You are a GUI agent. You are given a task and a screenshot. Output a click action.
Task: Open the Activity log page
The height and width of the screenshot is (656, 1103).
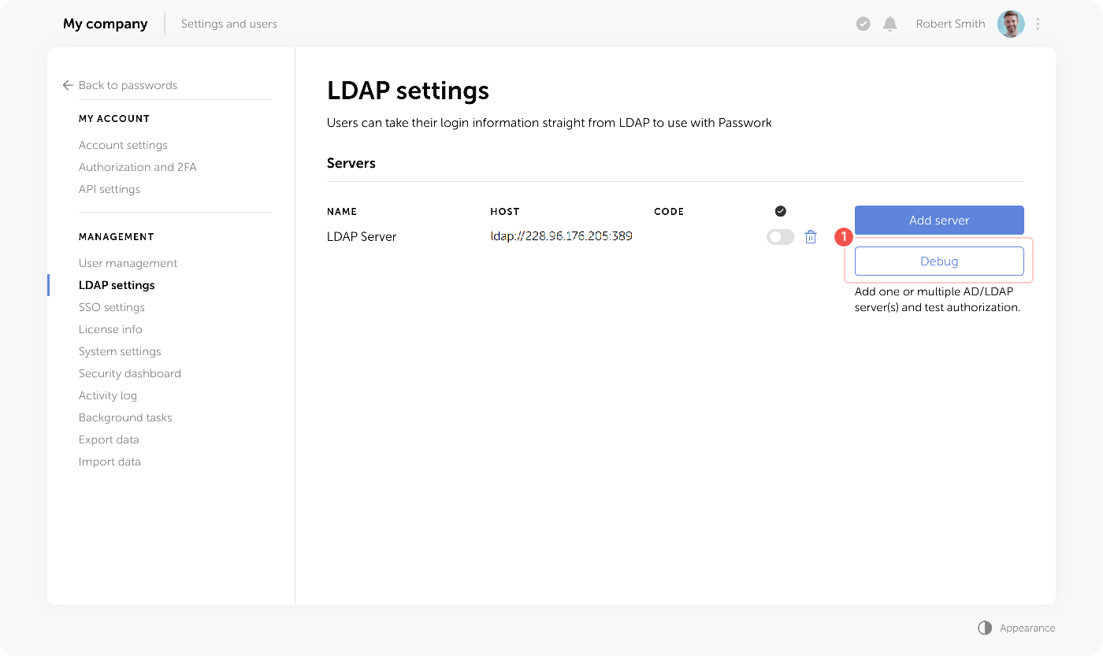(x=108, y=395)
